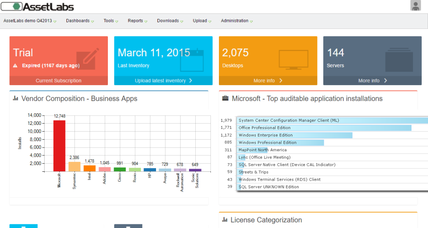Image resolution: width=428 pixels, height=228 pixels.
Task: Click the bar chart icon beside Vendor Composition
Action: (16, 99)
